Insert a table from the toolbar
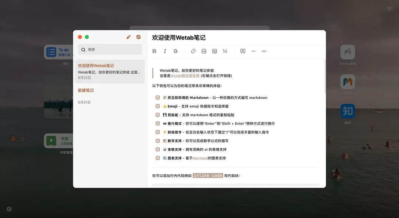Image resolution: width=399 pixels, height=218 pixels. click(214, 51)
